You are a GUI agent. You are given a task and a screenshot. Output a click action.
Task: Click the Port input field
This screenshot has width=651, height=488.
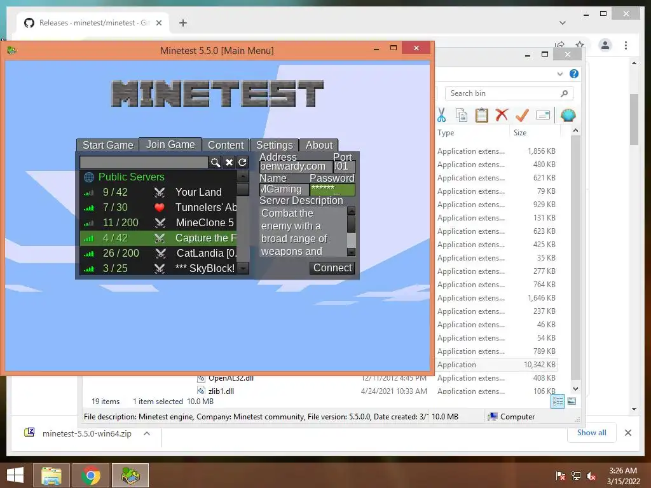click(344, 166)
